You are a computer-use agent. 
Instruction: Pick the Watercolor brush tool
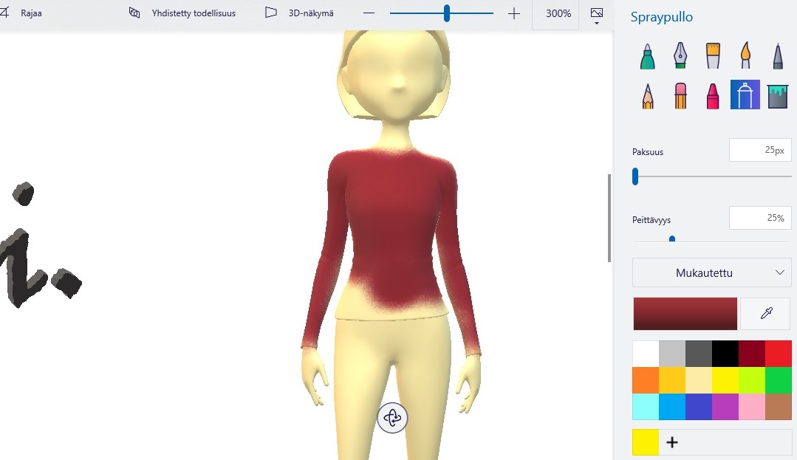[745, 56]
